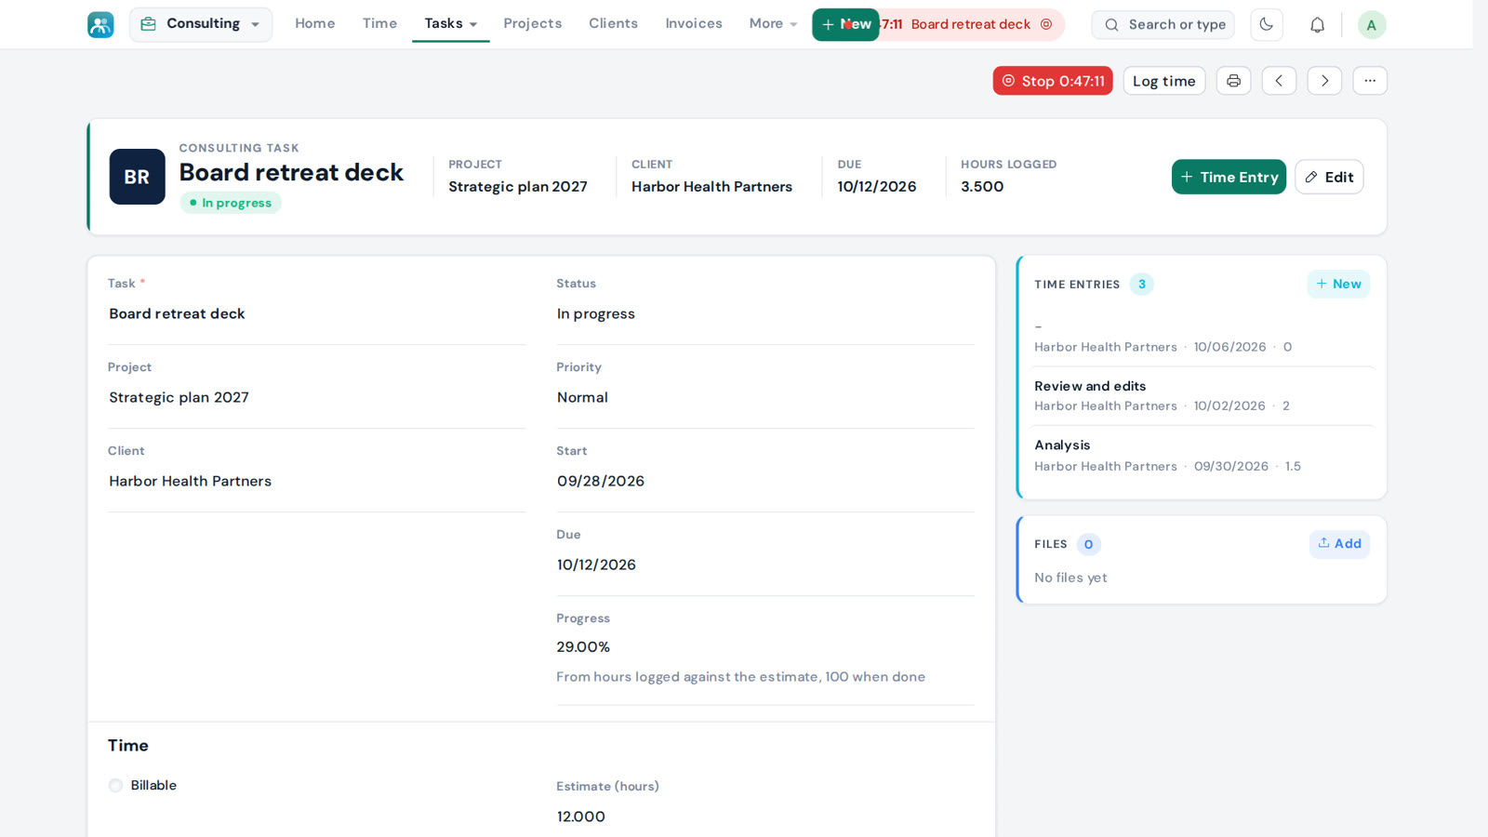Open the Consulting workspace dropdown
Image resolution: width=1488 pixels, height=837 pixels.
(201, 24)
